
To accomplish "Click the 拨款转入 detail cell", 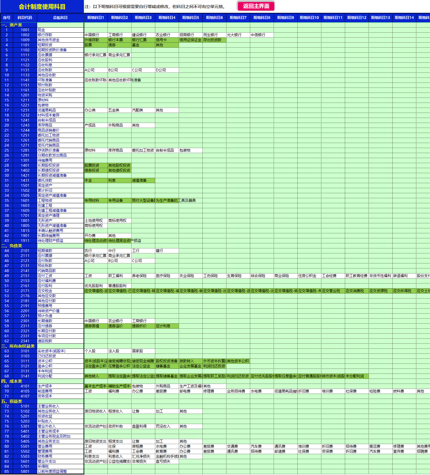I will click(x=191, y=361).
